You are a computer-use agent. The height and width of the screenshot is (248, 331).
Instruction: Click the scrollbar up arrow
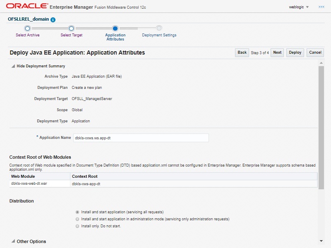click(x=321, y=63)
